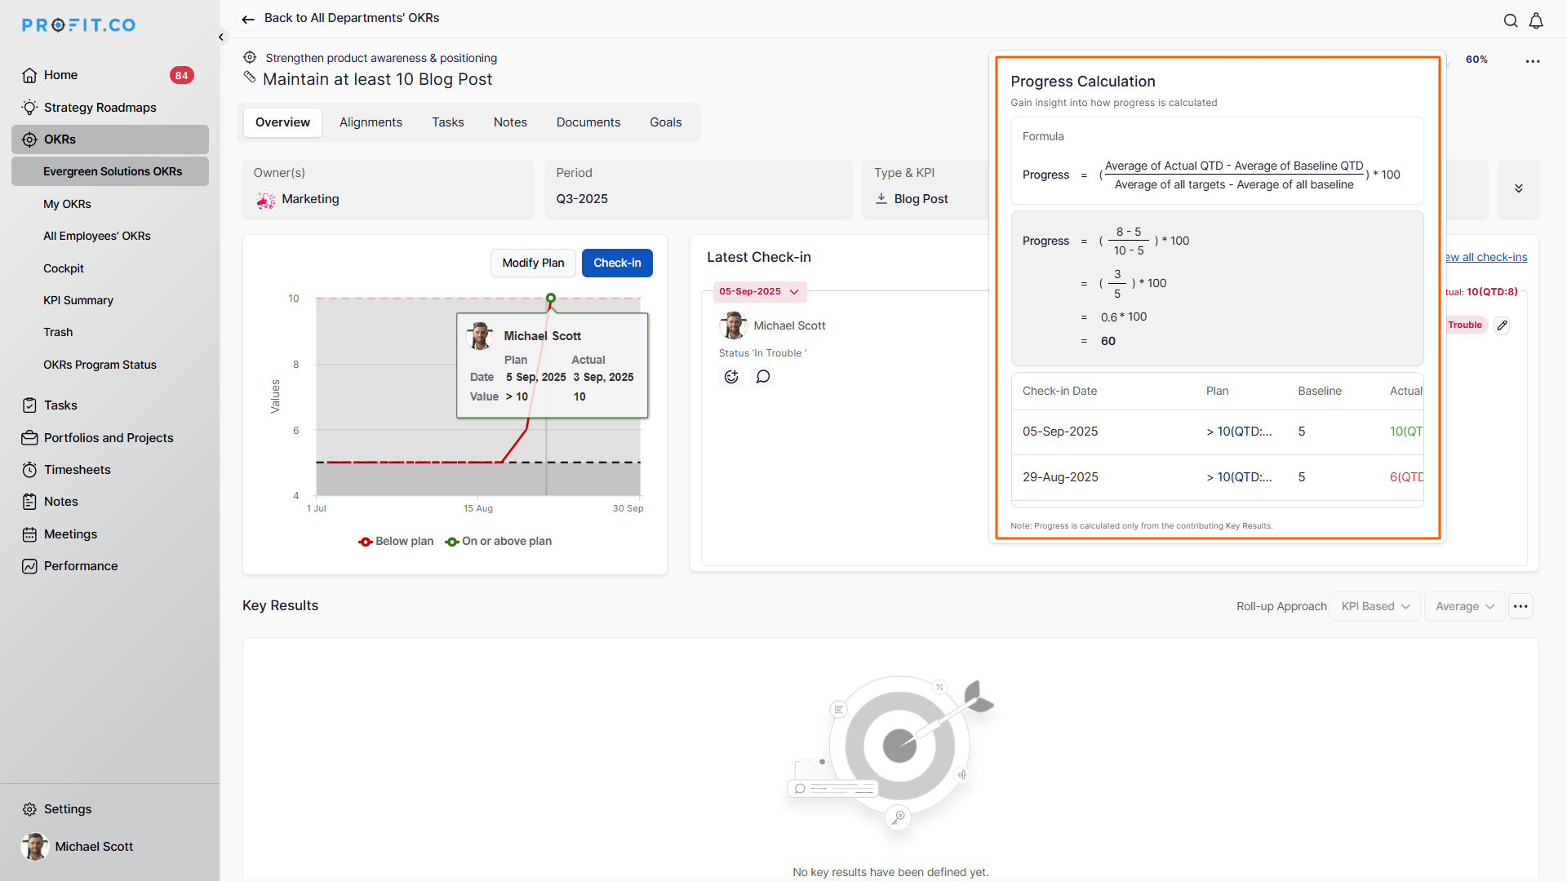Expand the details panel chevron
This screenshot has width=1567, height=881.
point(1519,188)
